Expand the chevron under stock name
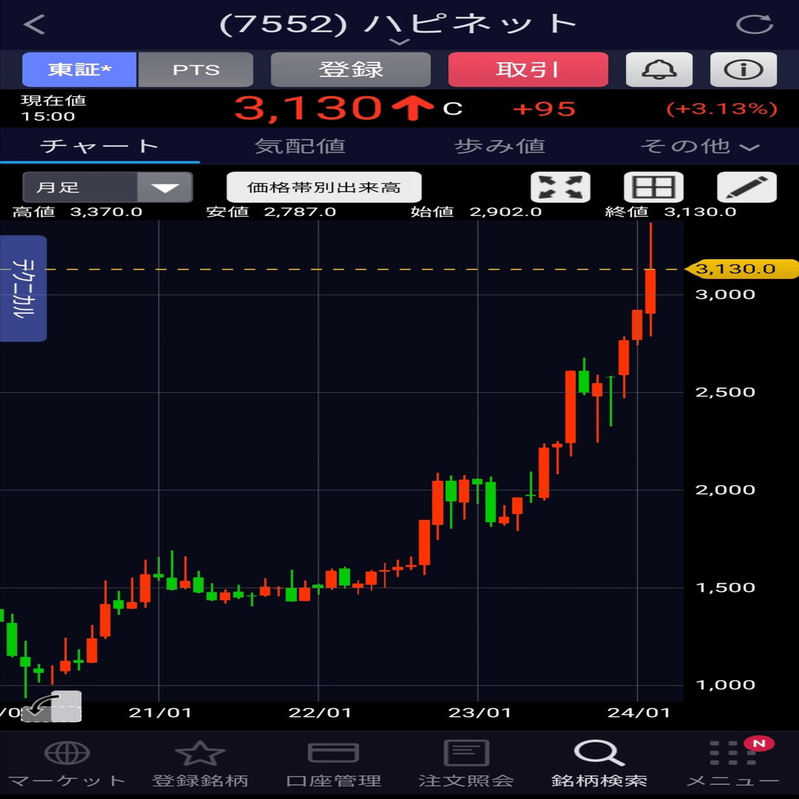 click(399, 41)
